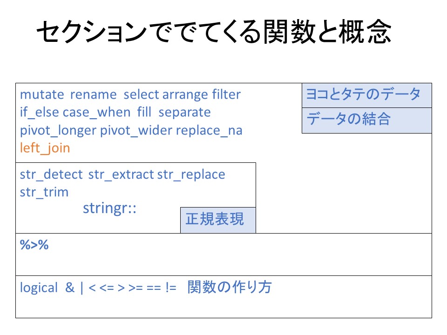
Task: Click the filter function name
Action: tap(226, 95)
